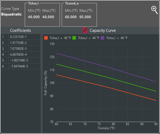160x134 pixels.
Task: Click the Biquadratic curve type value
Action: (x=11, y=14)
